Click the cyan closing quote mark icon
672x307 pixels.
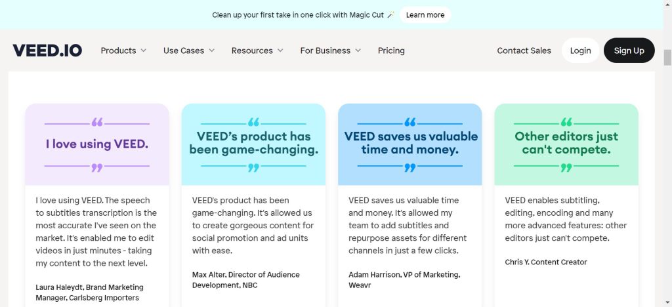tap(253, 168)
